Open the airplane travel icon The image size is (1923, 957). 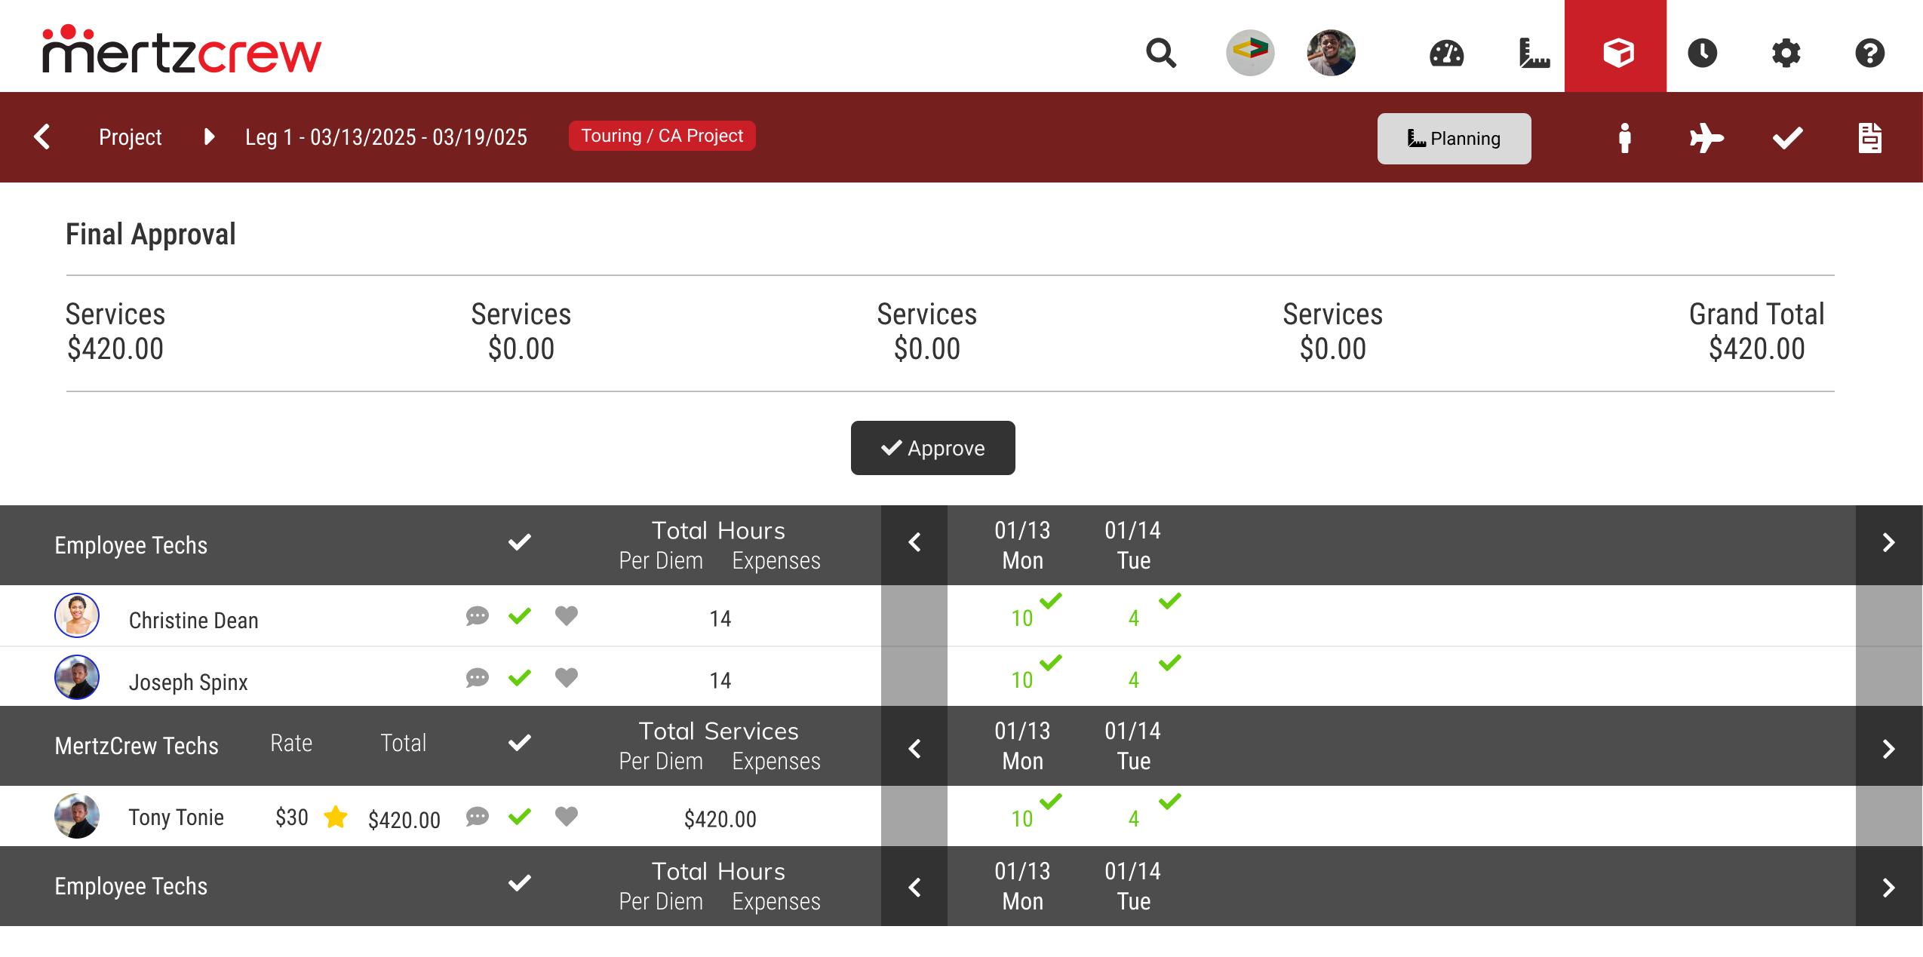1706,138
